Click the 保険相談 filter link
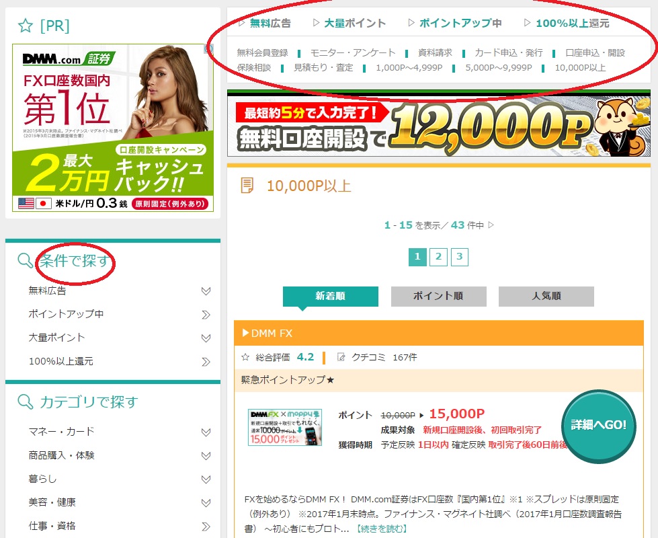Image resolution: width=658 pixels, height=538 pixels. click(x=254, y=68)
